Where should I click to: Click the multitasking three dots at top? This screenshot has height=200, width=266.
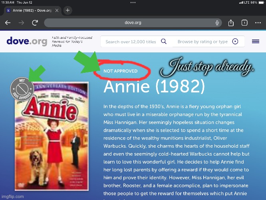coord(133,2)
